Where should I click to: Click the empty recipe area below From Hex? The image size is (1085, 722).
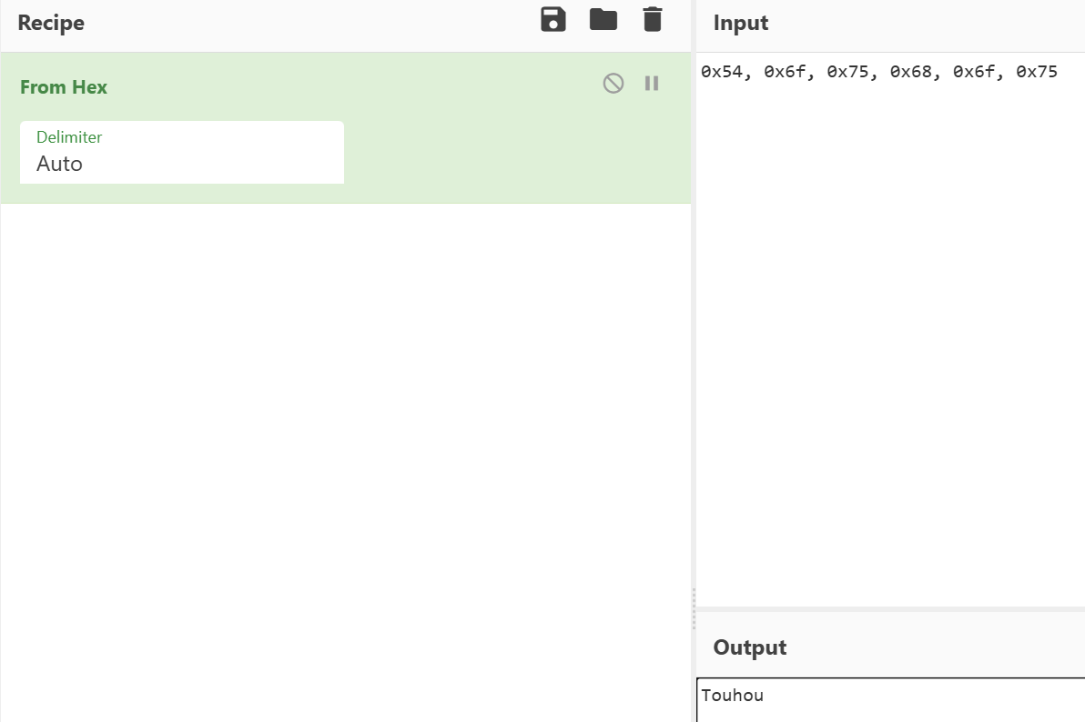click(346, 455)
